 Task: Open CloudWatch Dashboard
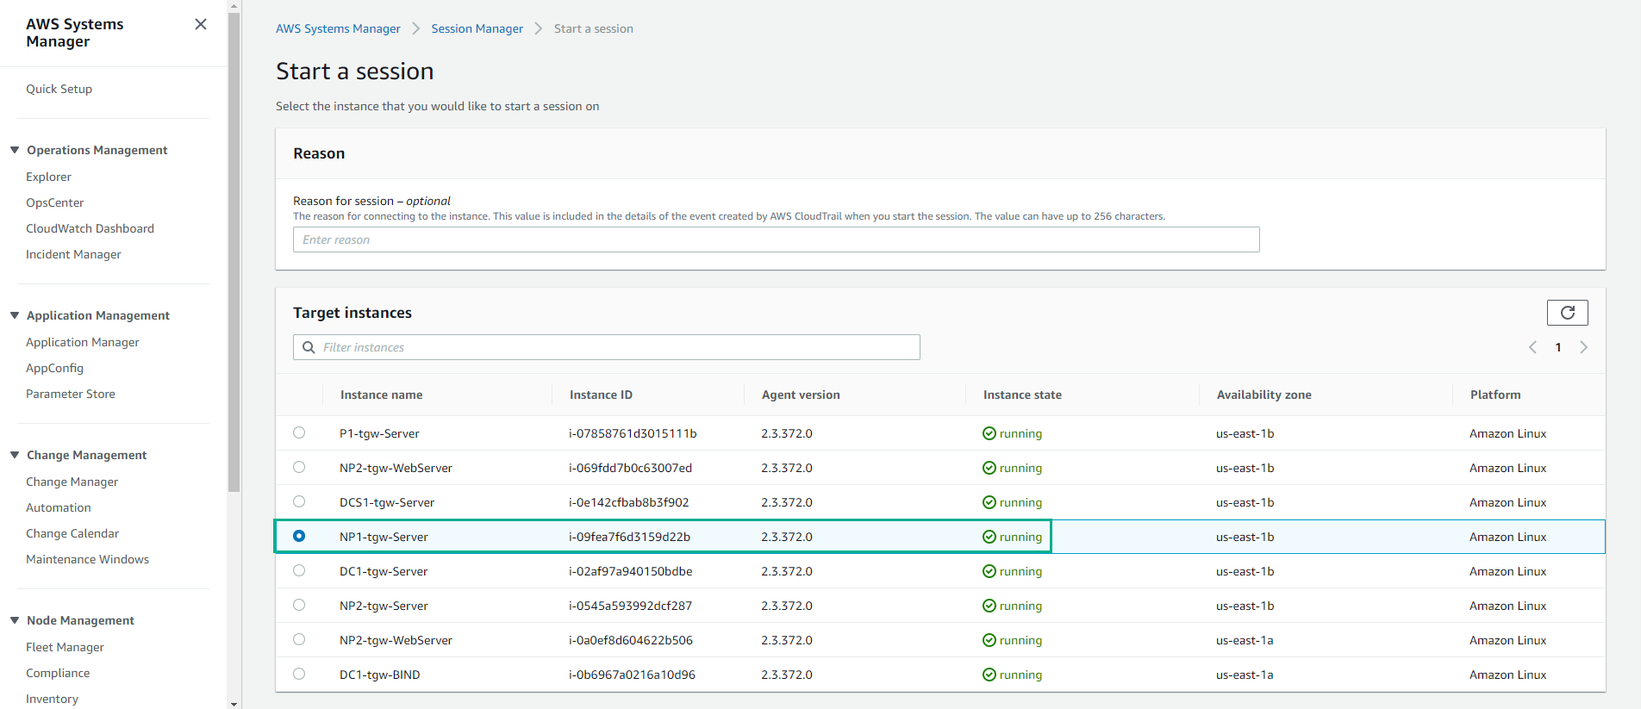[90, 228]
